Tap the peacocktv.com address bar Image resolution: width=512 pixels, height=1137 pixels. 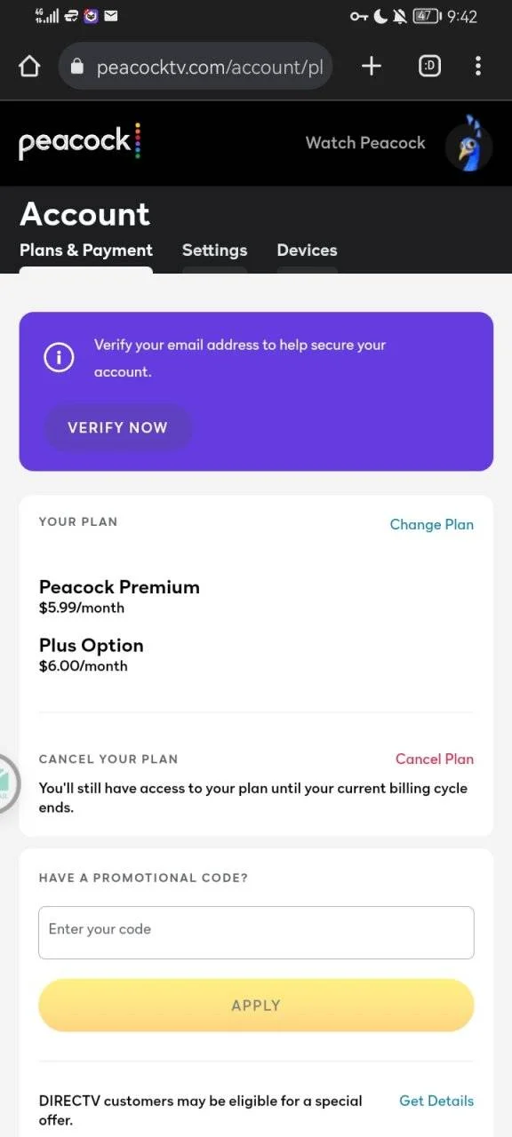tap(196, 67)
